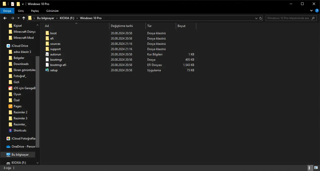Click the search magnifier icon

pyautogui.click(x=313, y=18)
